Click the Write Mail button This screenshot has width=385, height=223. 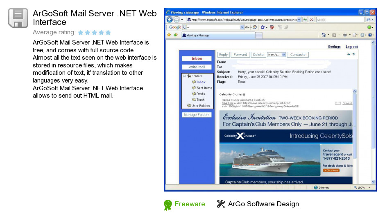pos(197,67)
